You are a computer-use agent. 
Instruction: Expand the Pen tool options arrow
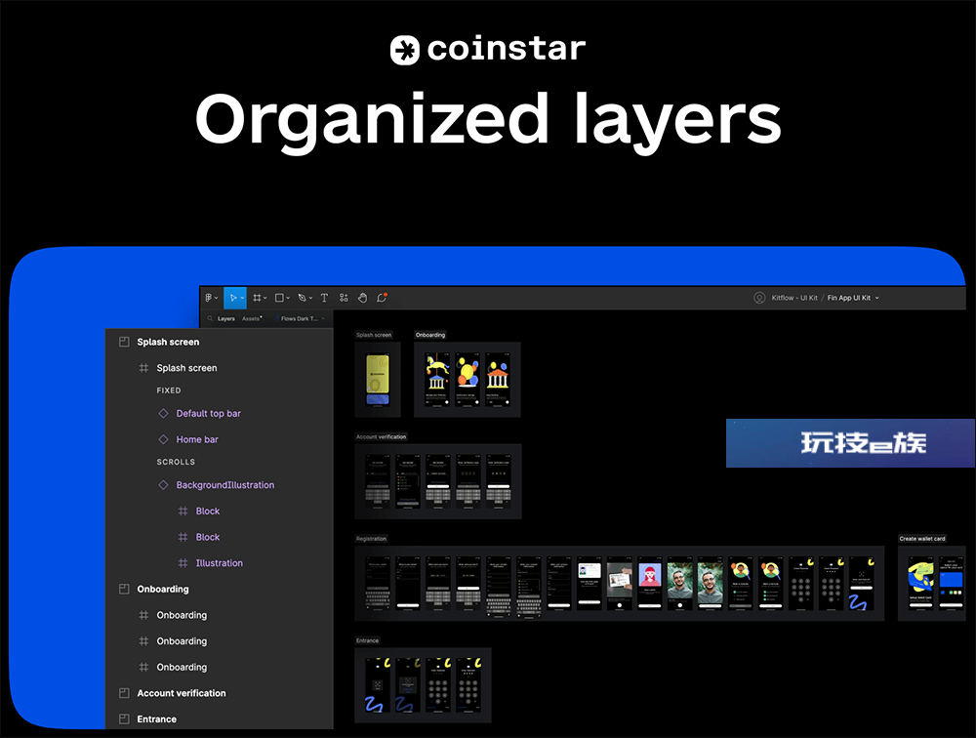pyautogui.click(x=310, y=299)
